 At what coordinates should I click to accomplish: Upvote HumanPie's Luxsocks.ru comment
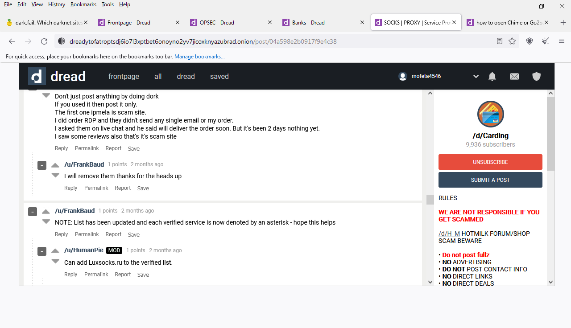(x=55, y=251)
